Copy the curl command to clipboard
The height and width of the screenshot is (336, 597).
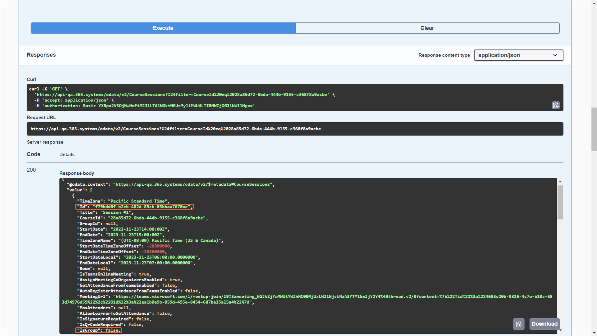click(x=556, y=105)
